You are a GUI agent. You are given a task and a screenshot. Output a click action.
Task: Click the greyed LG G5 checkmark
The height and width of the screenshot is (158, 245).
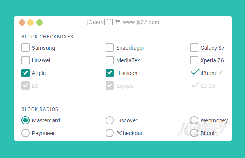click(195, 85)
